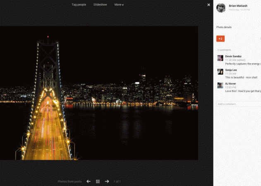Click Sonja Lee's profile picture

[x=220, y=72]
